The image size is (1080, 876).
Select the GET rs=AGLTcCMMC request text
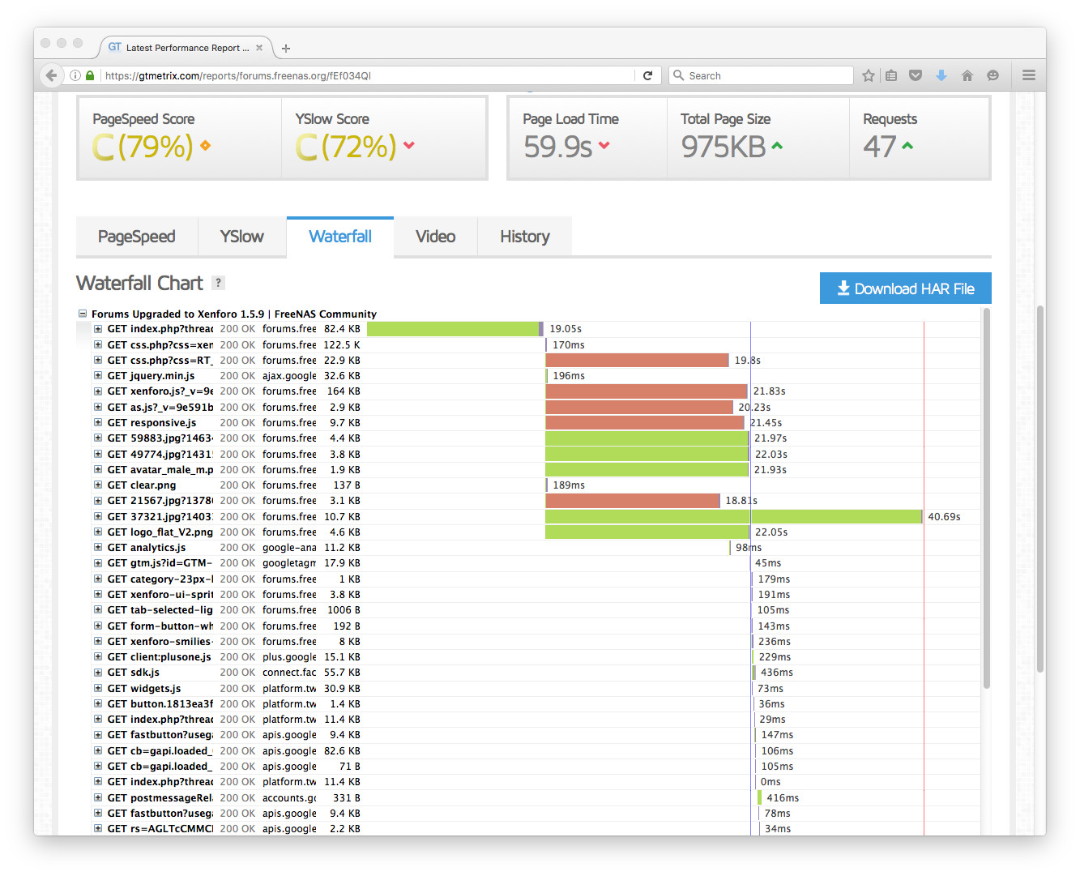coord(160,829)
